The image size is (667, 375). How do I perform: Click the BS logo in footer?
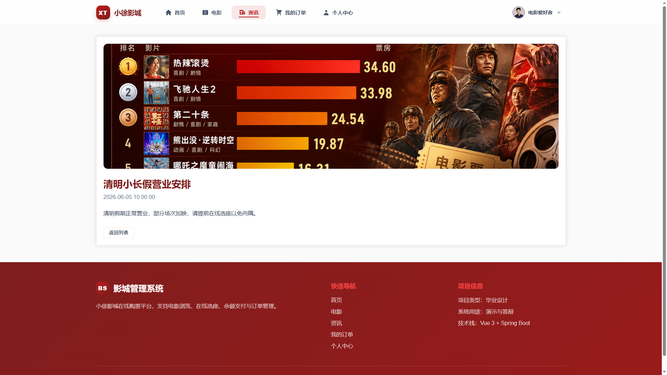point(102,288)
